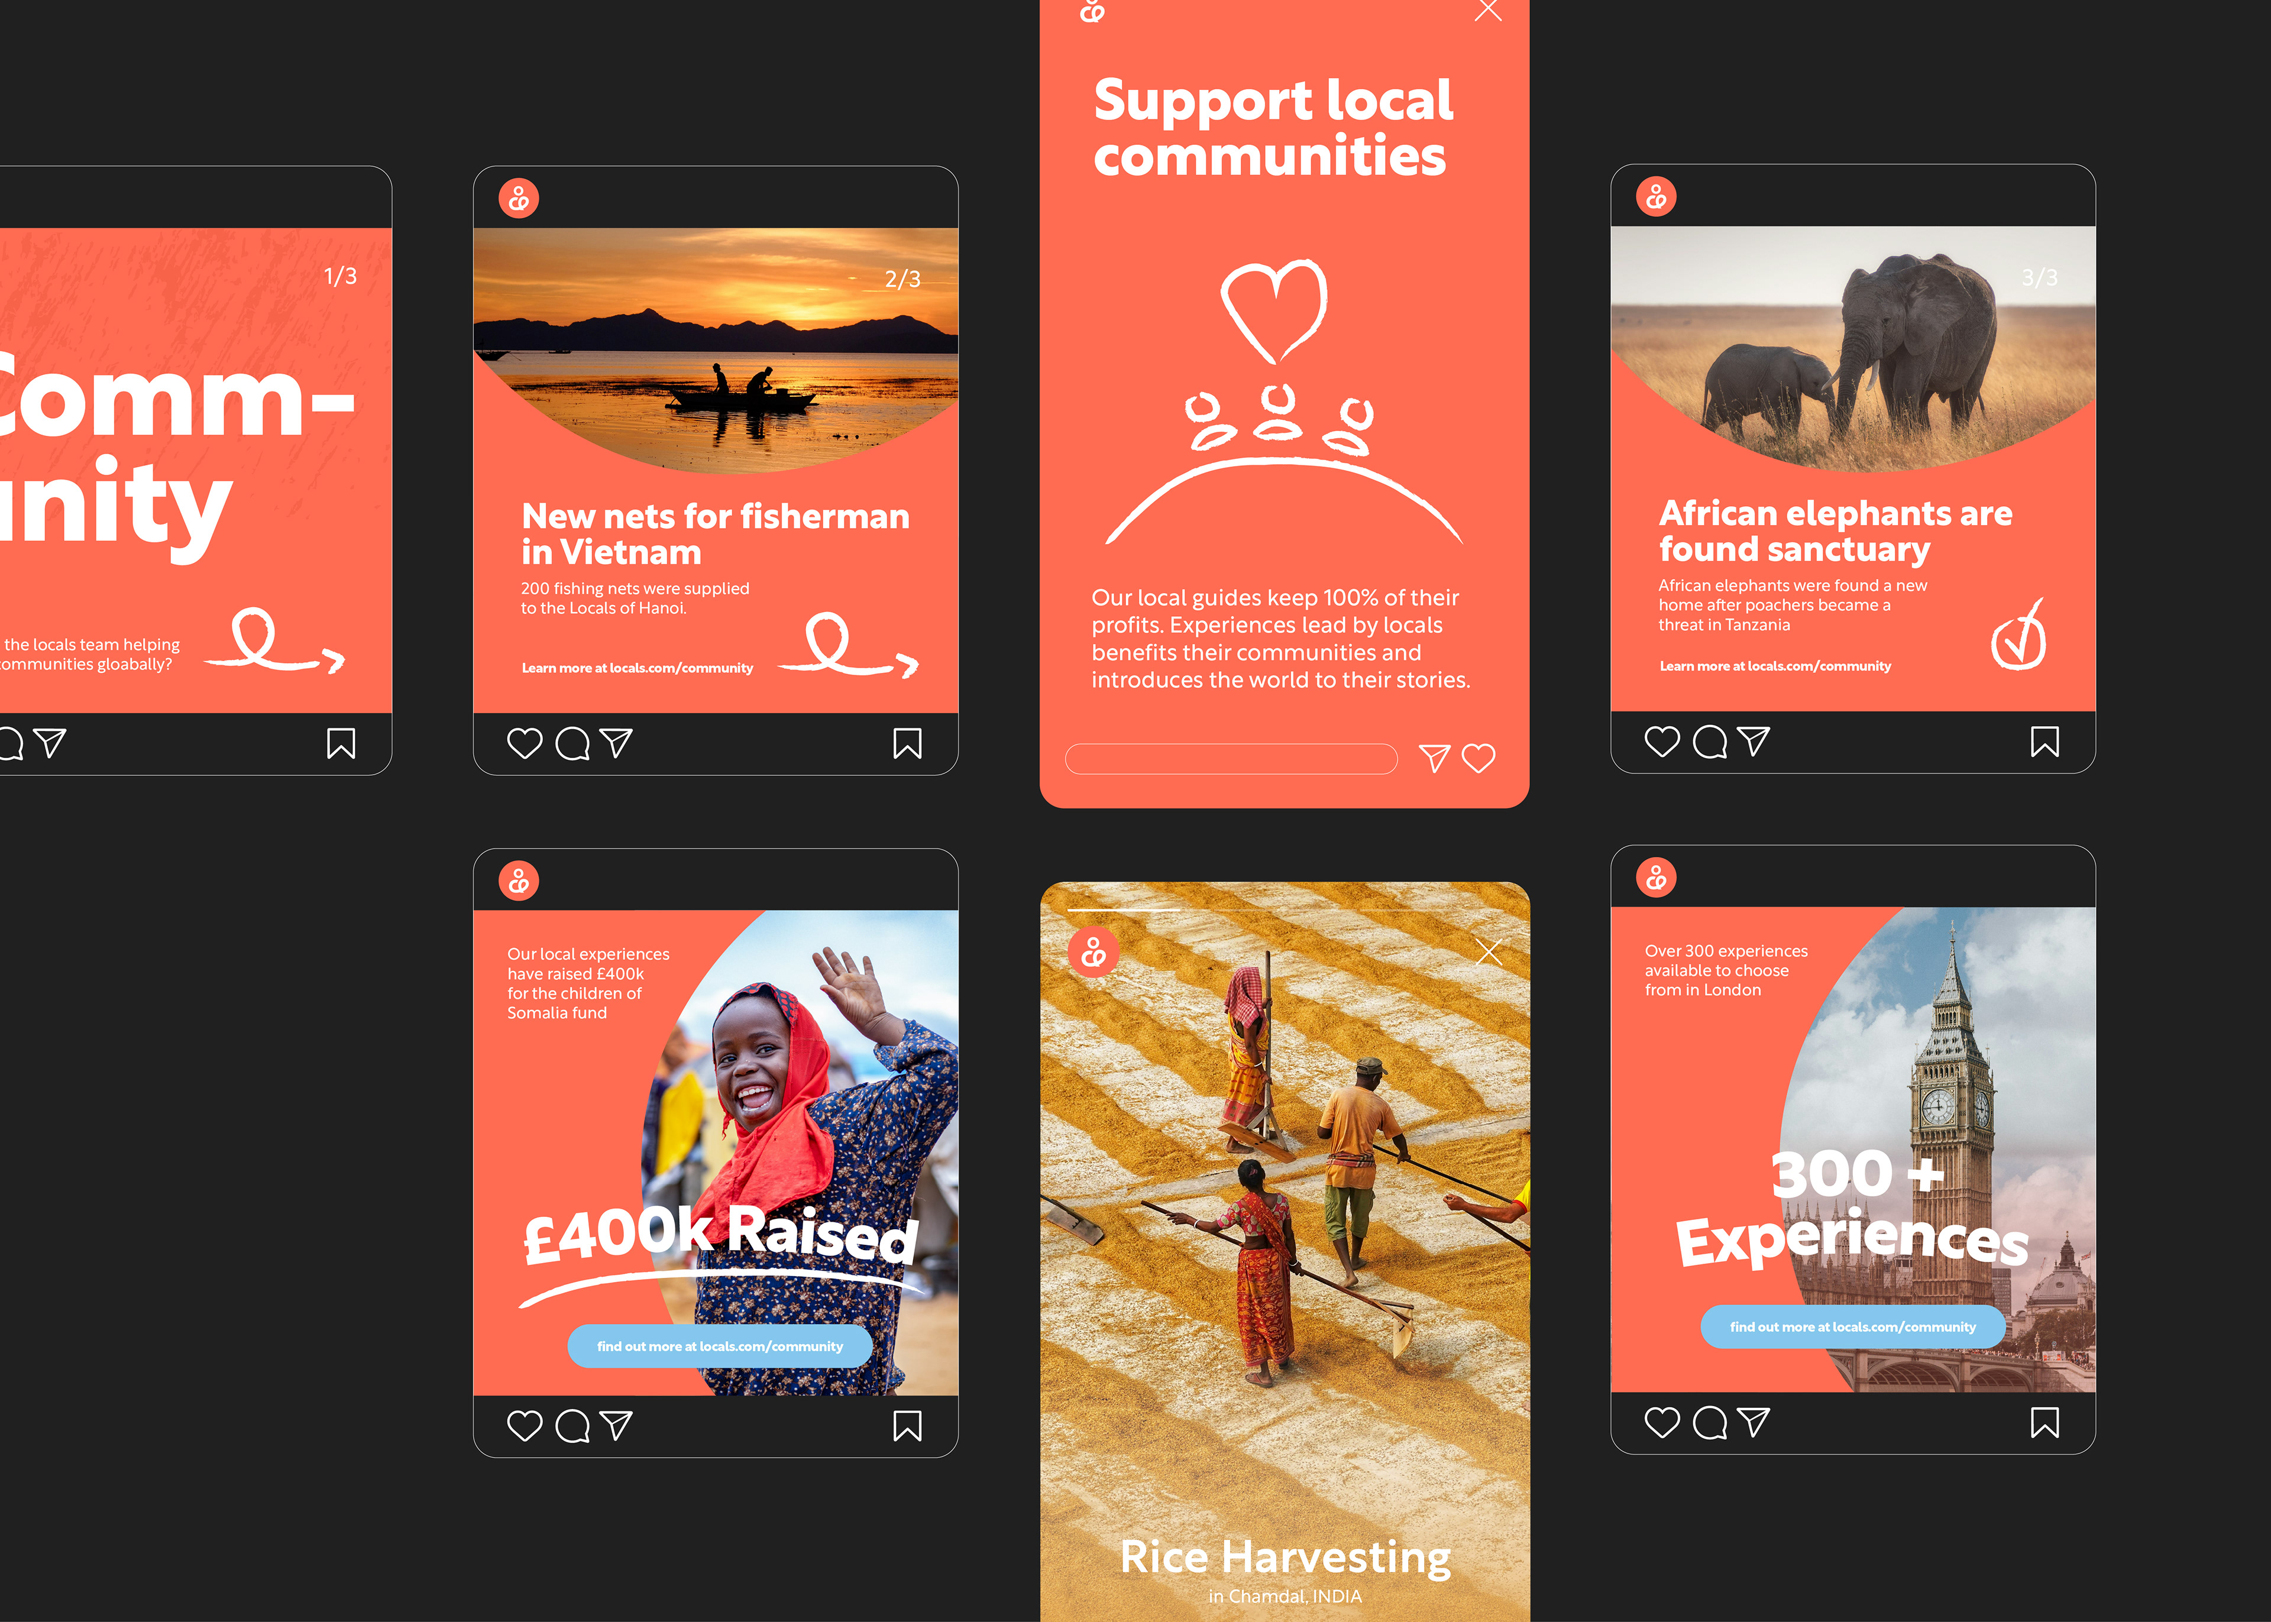Open comments on the Vietnam fisherman post

572,743
